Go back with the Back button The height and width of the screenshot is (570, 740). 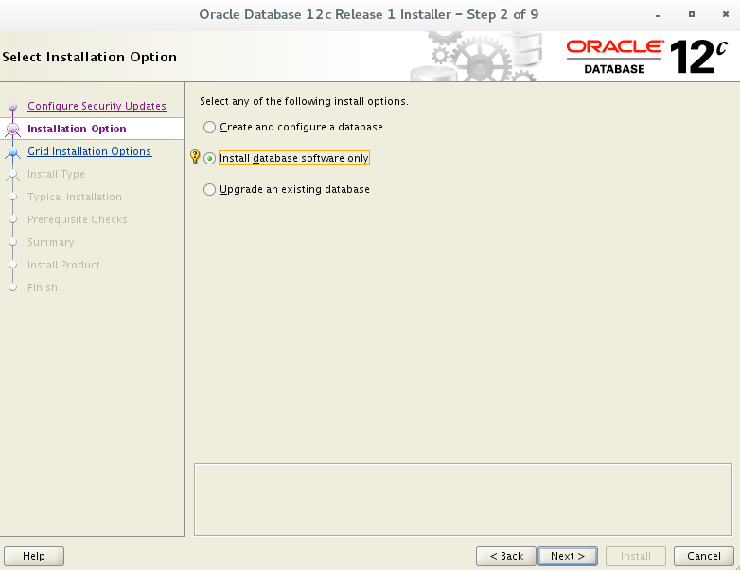pyautogui.click(x=506, y=557)
